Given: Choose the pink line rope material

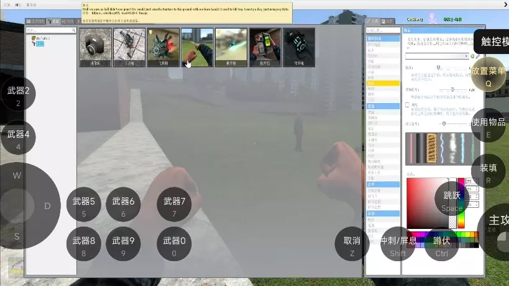Looking at the screenshot, I should point(410,148).
